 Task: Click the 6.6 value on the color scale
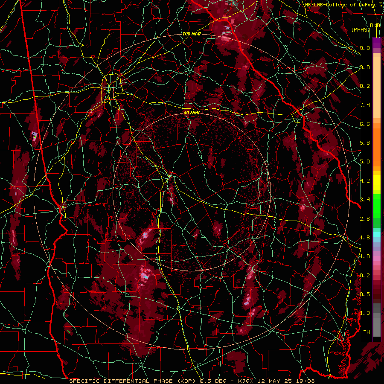365,124
